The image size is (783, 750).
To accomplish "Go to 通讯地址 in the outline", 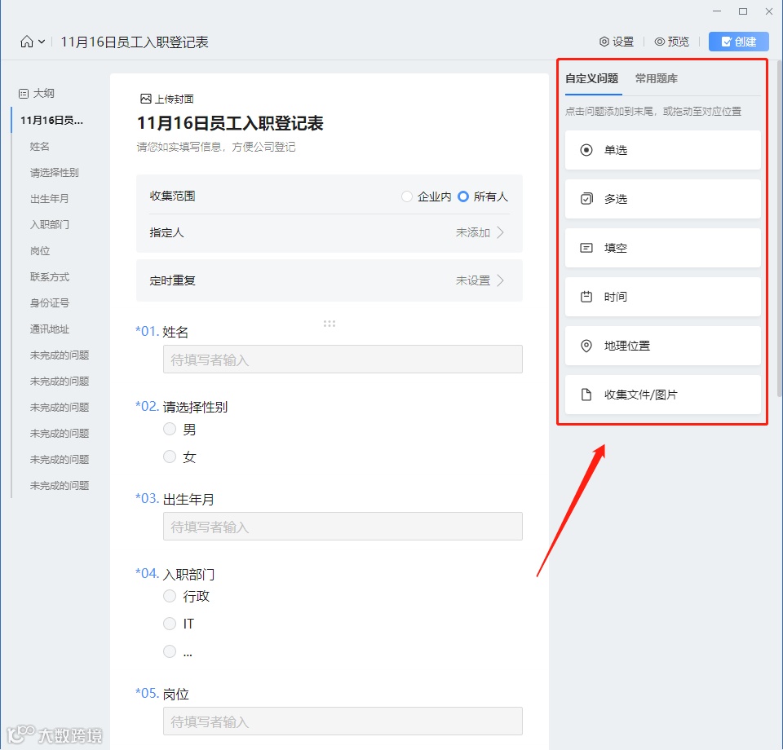I will [x=50, y=329].
